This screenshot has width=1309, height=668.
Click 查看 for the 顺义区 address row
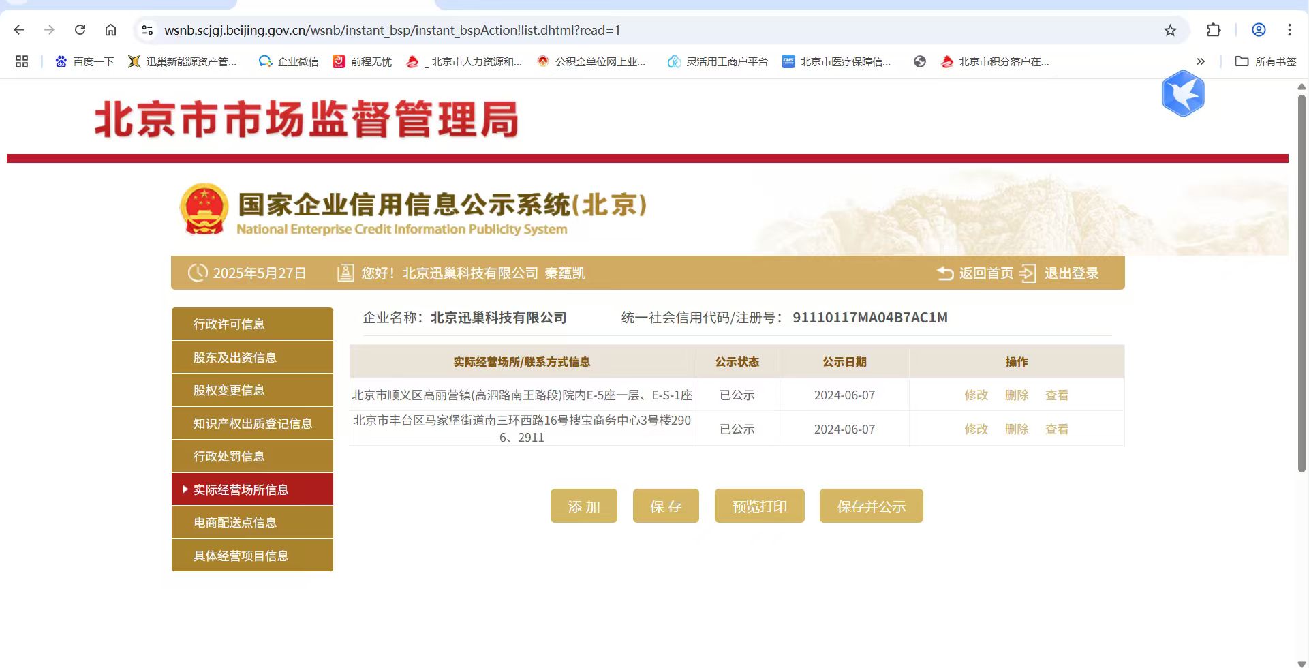[1057, 395]
